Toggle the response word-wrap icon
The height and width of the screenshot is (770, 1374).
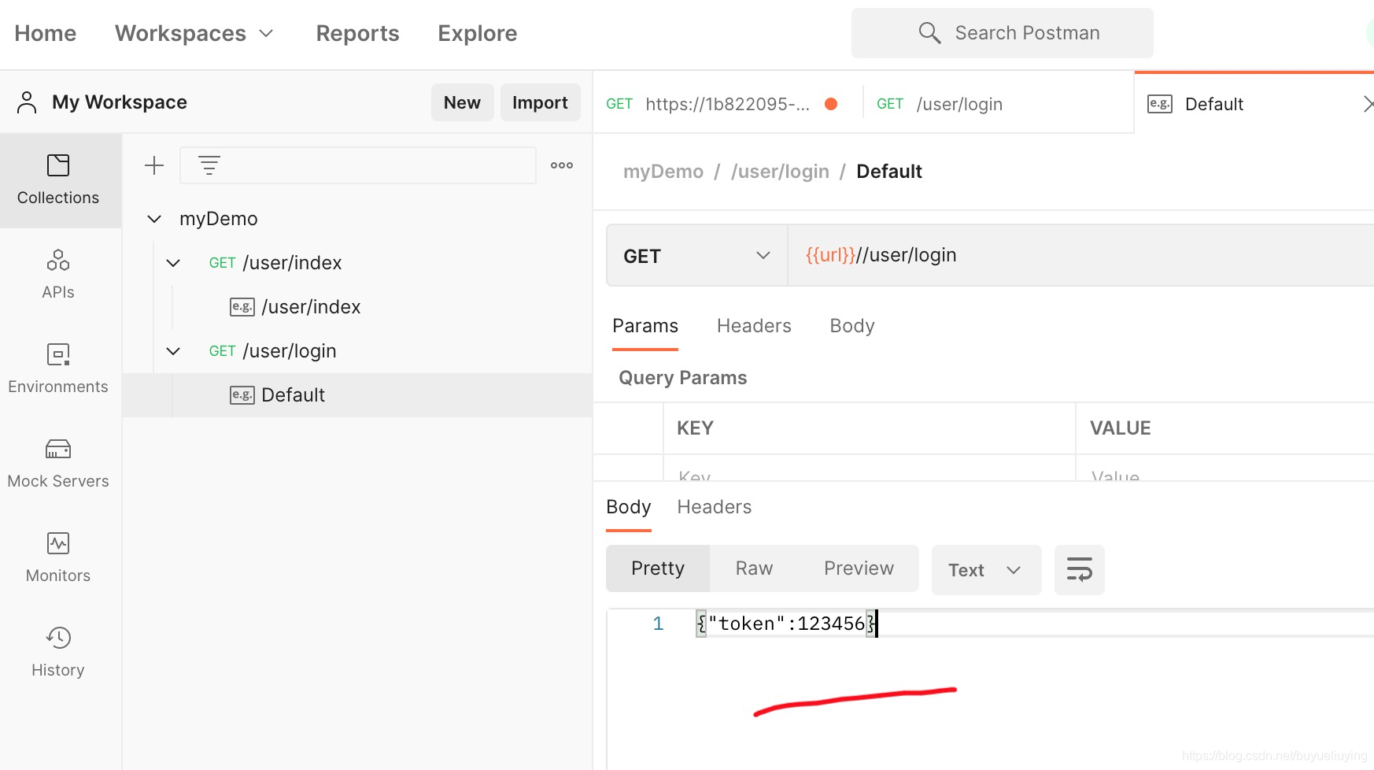pos(1080,569)
